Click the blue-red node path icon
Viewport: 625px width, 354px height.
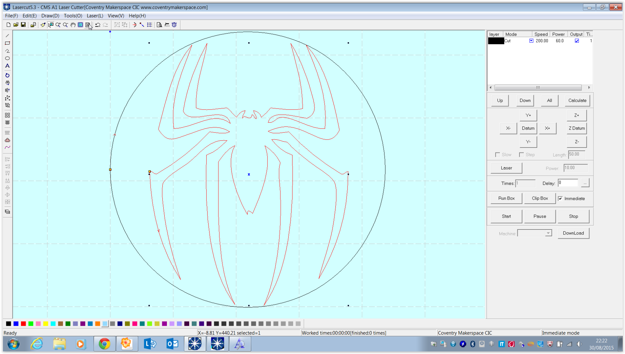click(x=142, y=25)
